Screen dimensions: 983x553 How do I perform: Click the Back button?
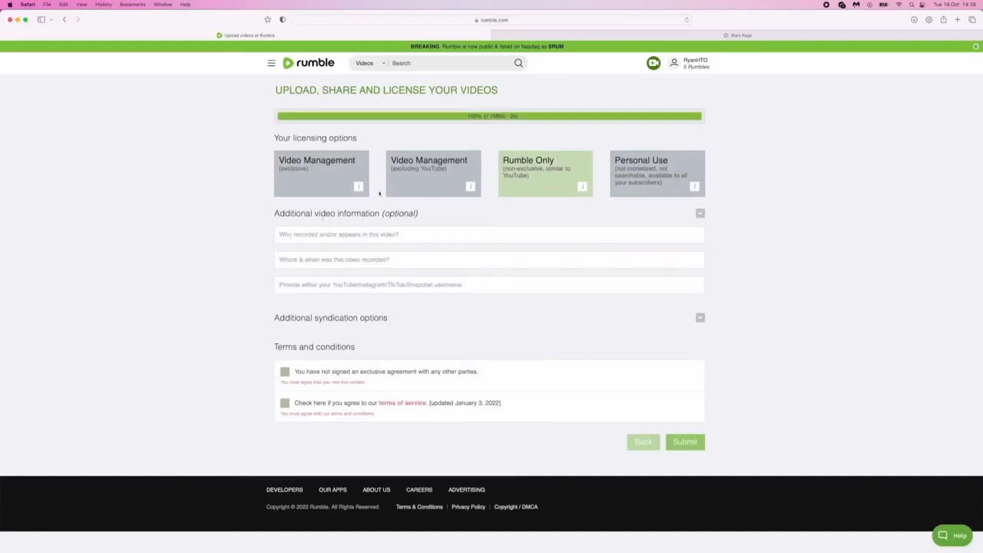pos(643,442)
